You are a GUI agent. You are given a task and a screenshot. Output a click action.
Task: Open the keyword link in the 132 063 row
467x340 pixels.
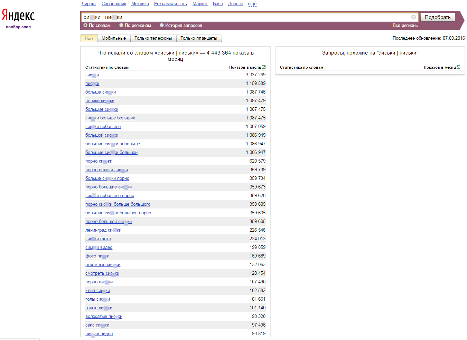point(103,265)
